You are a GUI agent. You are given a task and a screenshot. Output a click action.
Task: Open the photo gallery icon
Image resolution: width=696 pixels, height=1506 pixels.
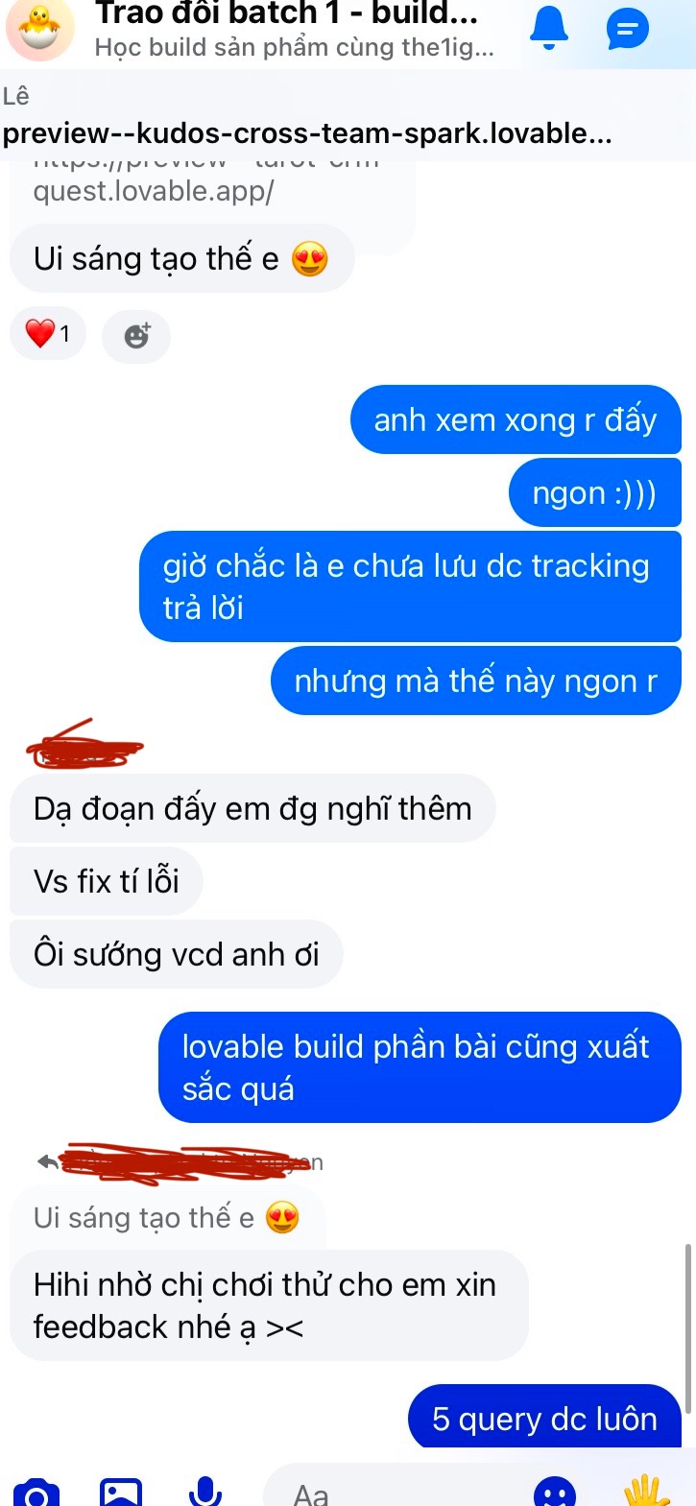point(121,1492)
